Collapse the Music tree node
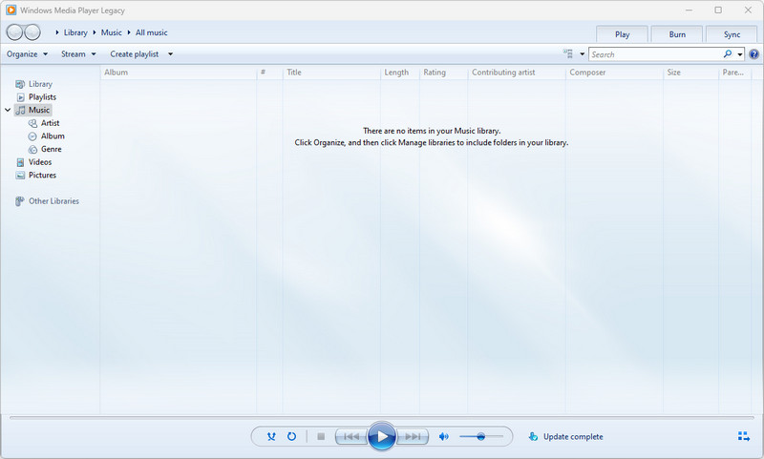Viewport: 764px width, 459px height. pos(8,110)
